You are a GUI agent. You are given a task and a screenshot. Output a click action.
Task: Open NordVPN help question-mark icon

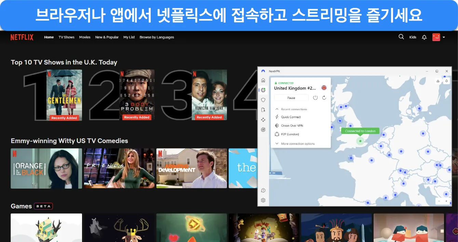click(263, 190)
